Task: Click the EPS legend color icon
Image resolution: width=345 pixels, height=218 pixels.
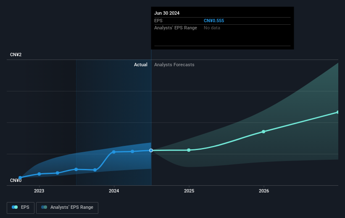Action: [15, 207]
